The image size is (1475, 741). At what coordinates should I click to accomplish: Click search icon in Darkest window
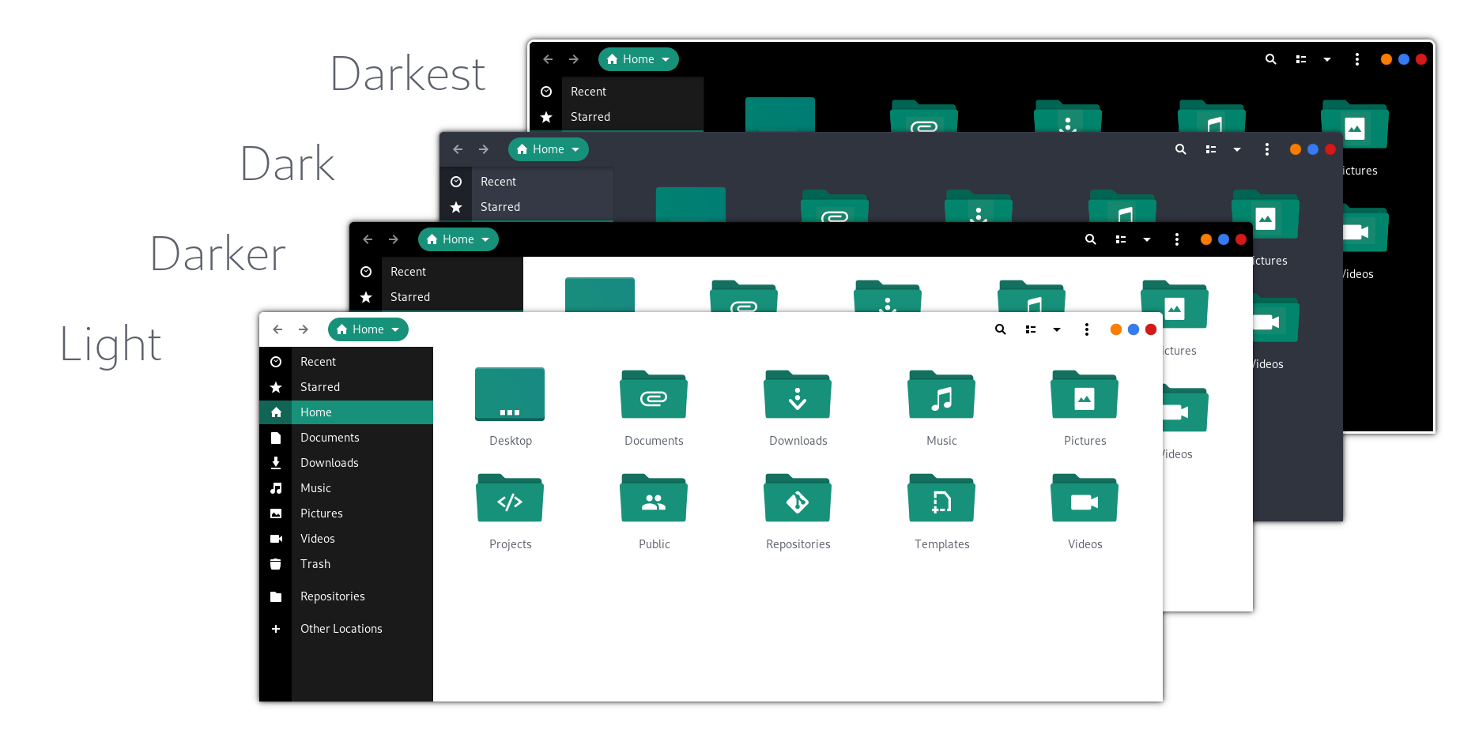1270,59
